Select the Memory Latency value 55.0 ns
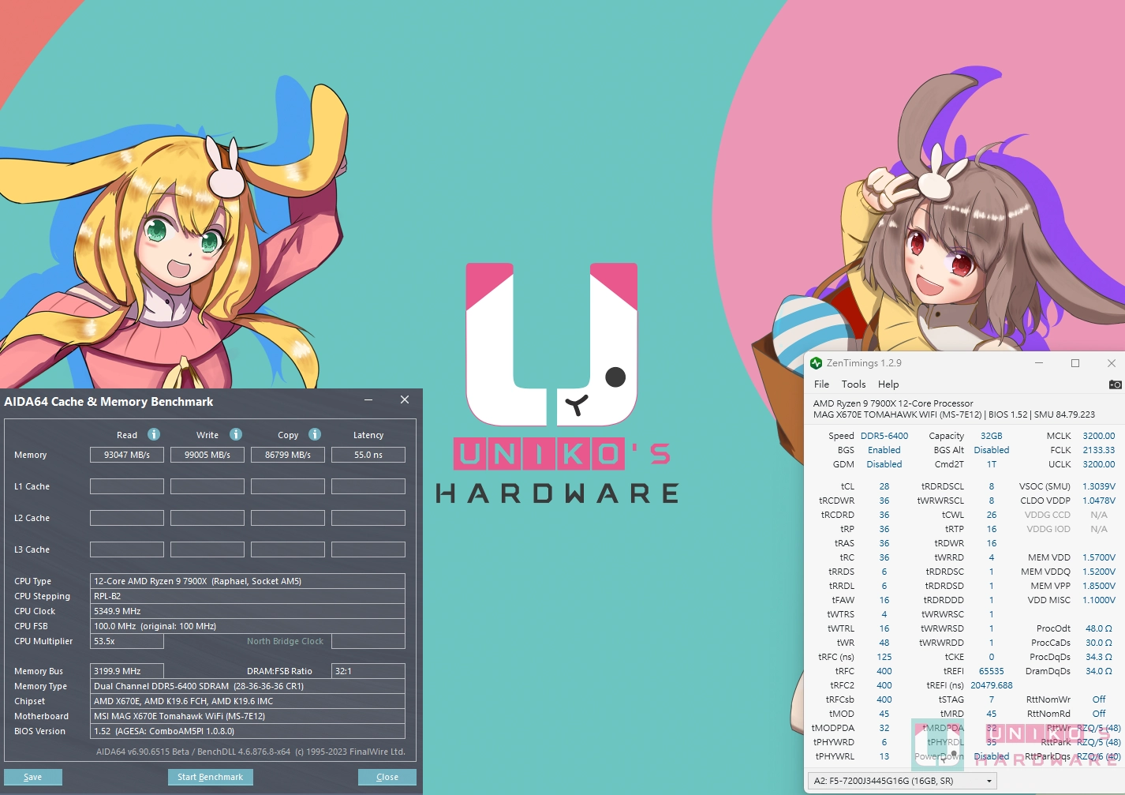Viewport: 1125px width, 795px height. (368, 455)
